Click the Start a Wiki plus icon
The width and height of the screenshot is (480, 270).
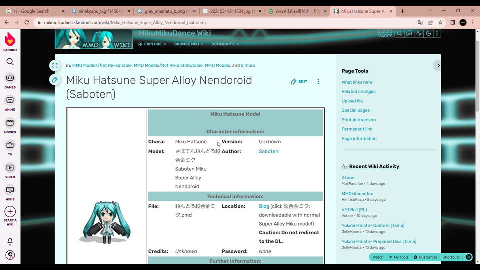coord(10,212)
